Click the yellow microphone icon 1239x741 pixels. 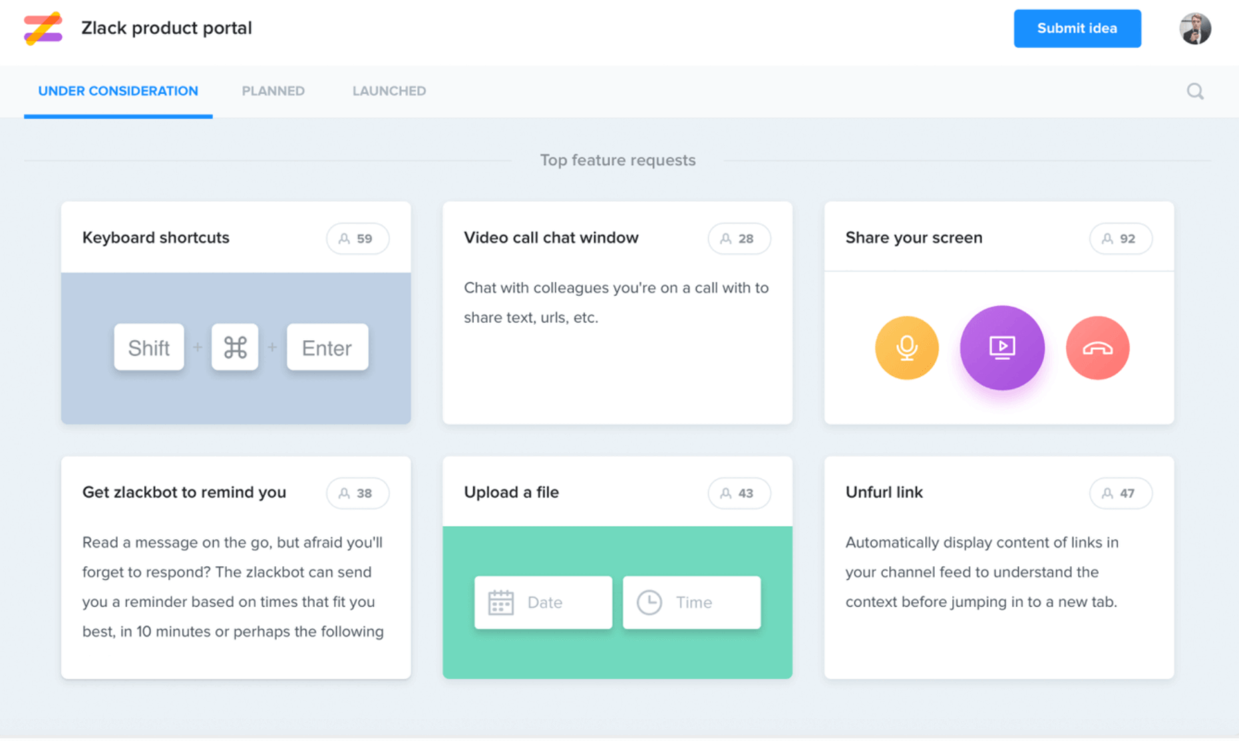click(x=906, y=348)
